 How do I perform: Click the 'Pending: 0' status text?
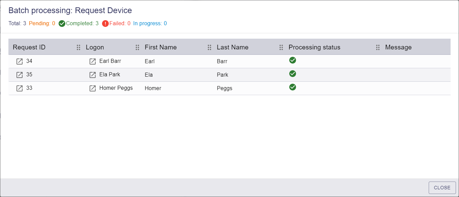[42, 24]
